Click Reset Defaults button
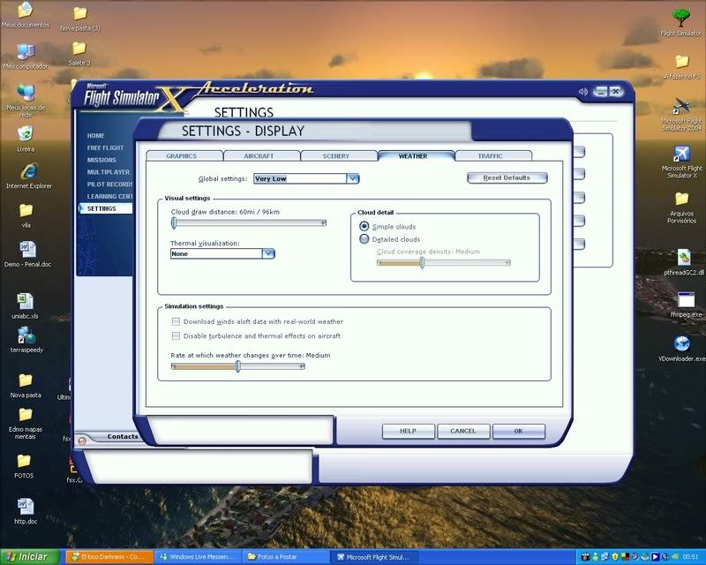706x565 pixels. coord(507,178)
